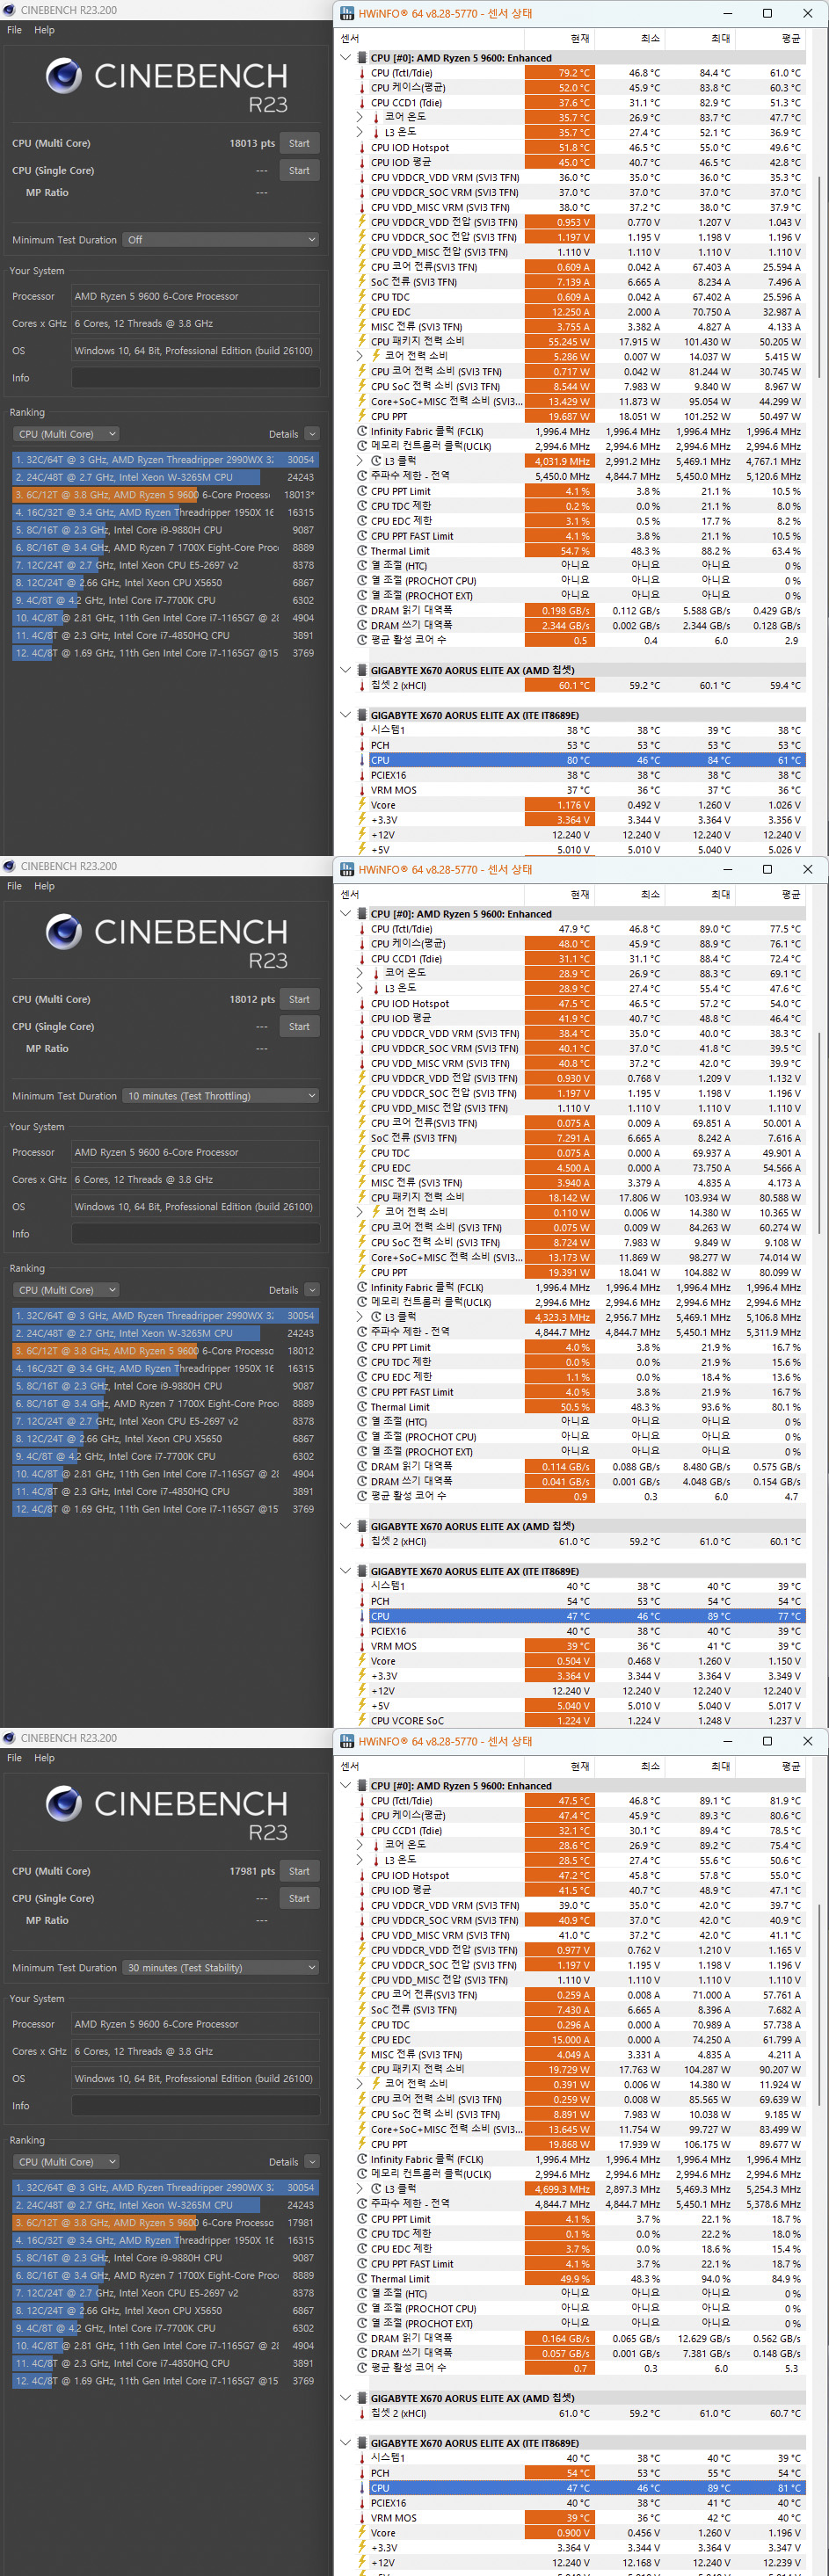Start Single Core test in Cinebench scoring 17981 pts
This screenshot has height=2576, width=829.
(299, 1898)
